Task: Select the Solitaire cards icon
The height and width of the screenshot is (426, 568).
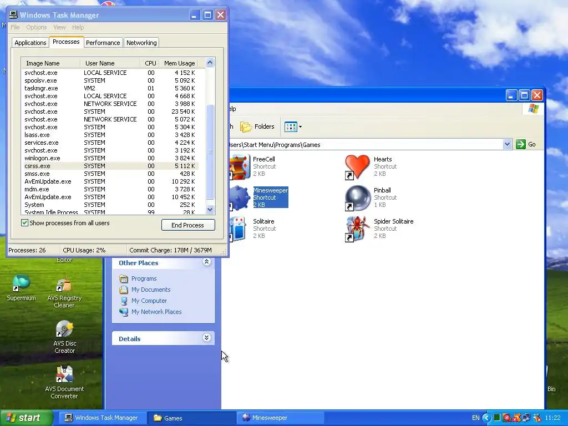Action: pyautogui.click(x=238, y=229)
